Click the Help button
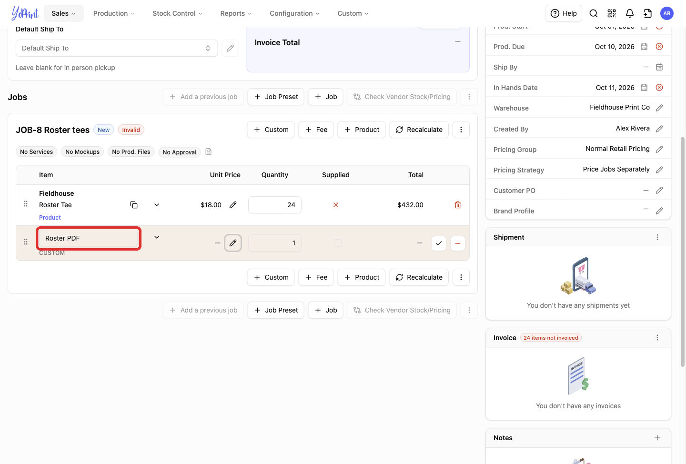Viewport: 686px width, 464px height. (564, 13)
